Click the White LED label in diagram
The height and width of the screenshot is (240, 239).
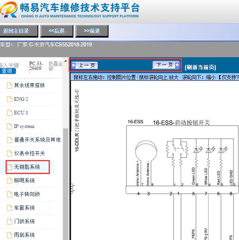click(206, 176)
